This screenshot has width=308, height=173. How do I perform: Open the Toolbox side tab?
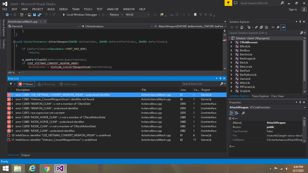(x=3, y=44)
